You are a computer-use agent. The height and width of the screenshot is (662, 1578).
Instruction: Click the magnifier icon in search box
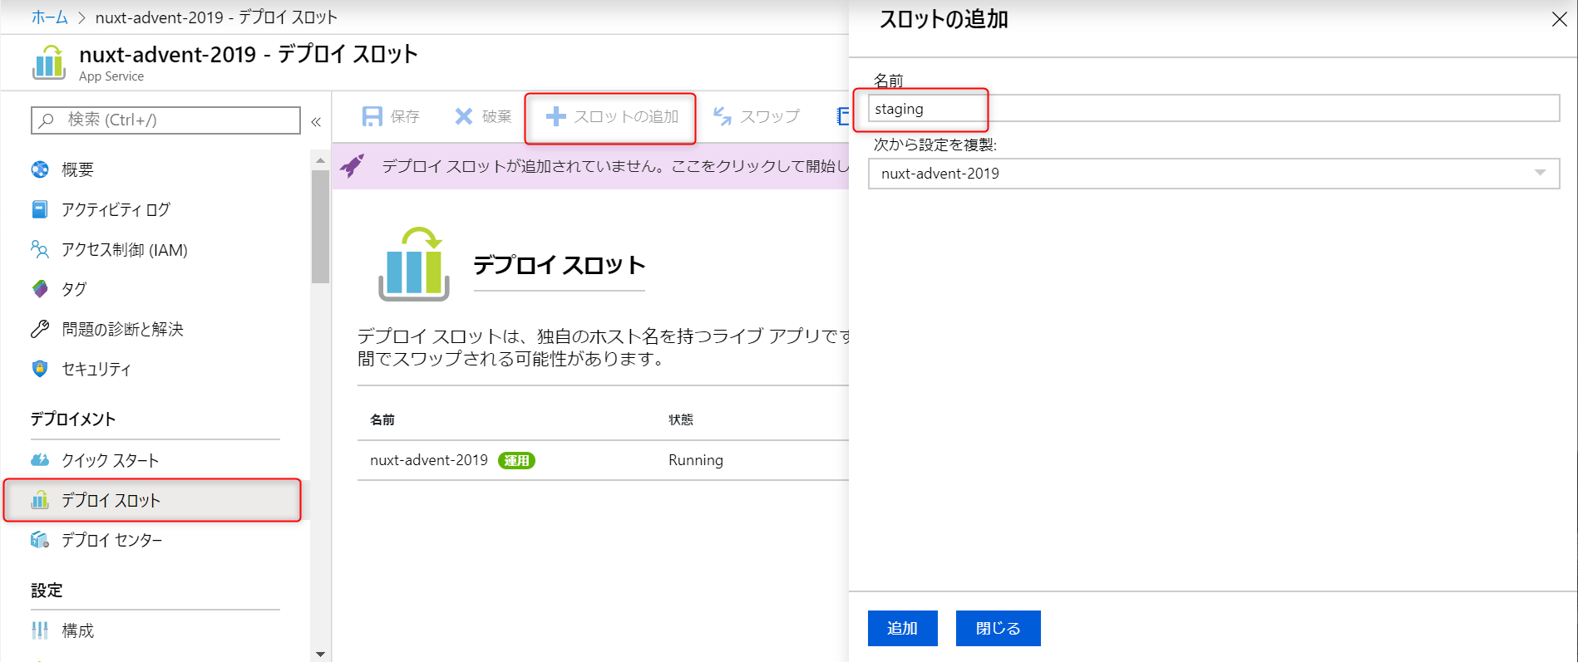[47, 120]
